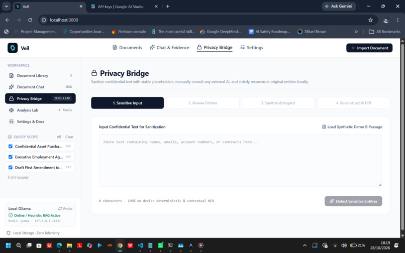Click the lock icon beside Privacy Bridge heading
Screen dimensions: 405x253
[x=94, y=73]
